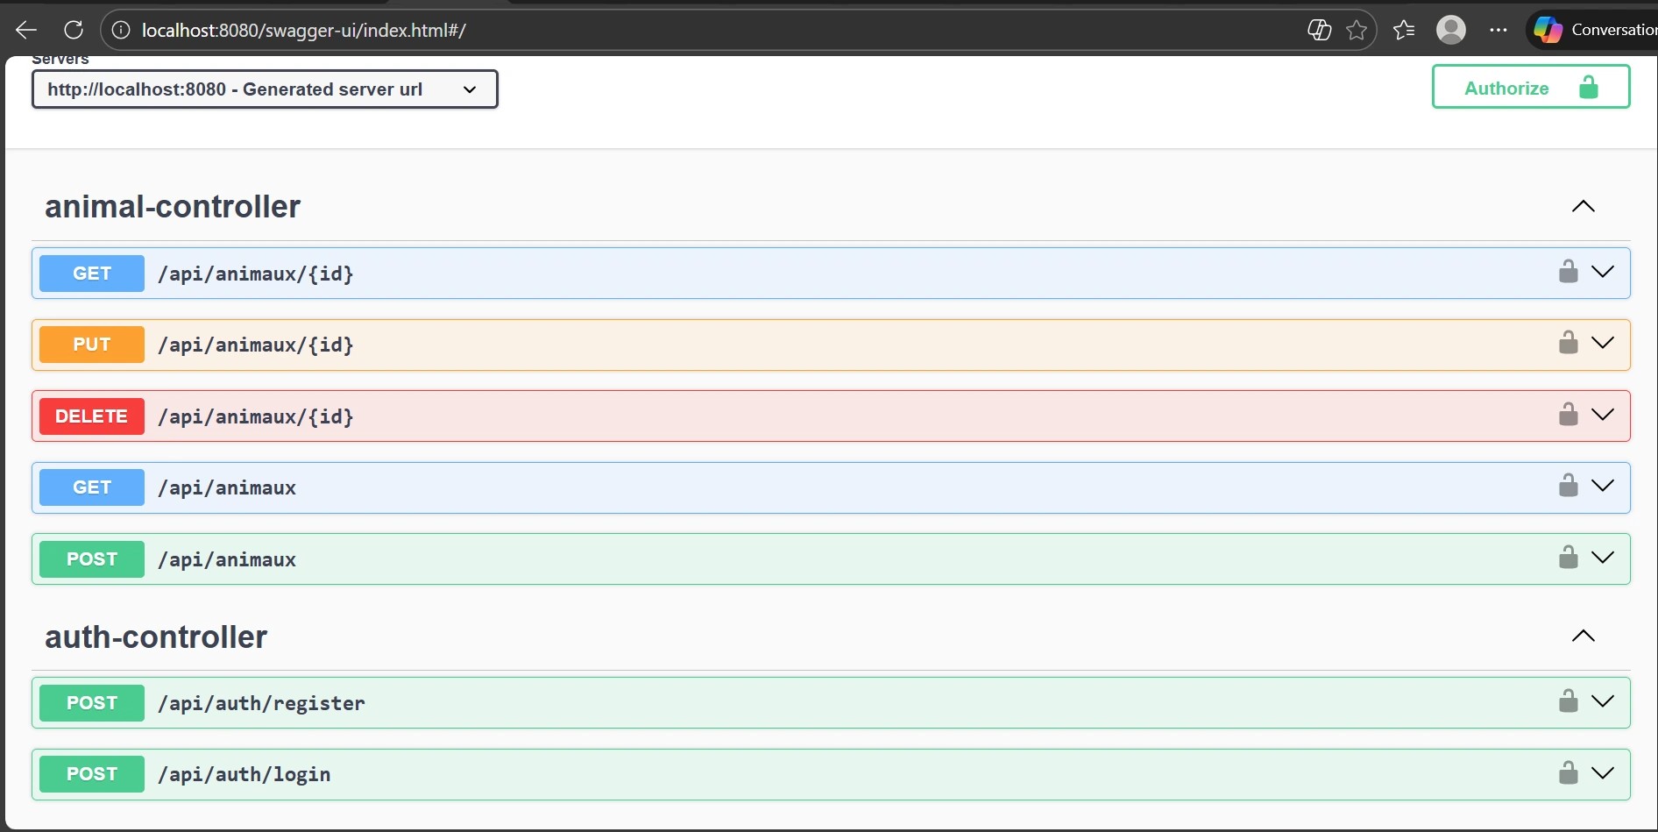Click the page back navigation arrow

[25, 29]
